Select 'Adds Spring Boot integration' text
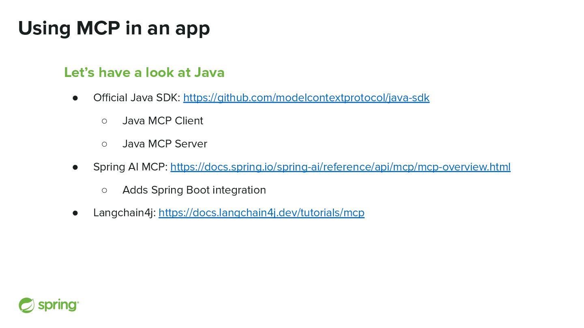The height and width of the screenshot is (328, 584). pyautogui.click(x=194, y=190)
